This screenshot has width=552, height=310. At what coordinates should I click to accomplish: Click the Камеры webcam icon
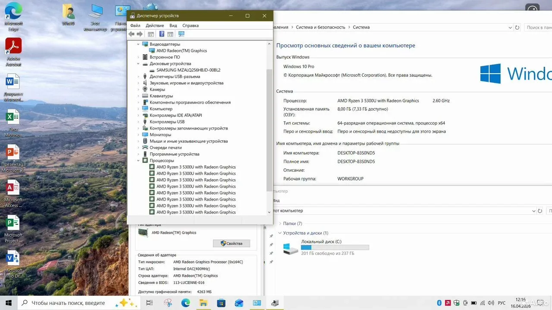(x=145, y=90)
